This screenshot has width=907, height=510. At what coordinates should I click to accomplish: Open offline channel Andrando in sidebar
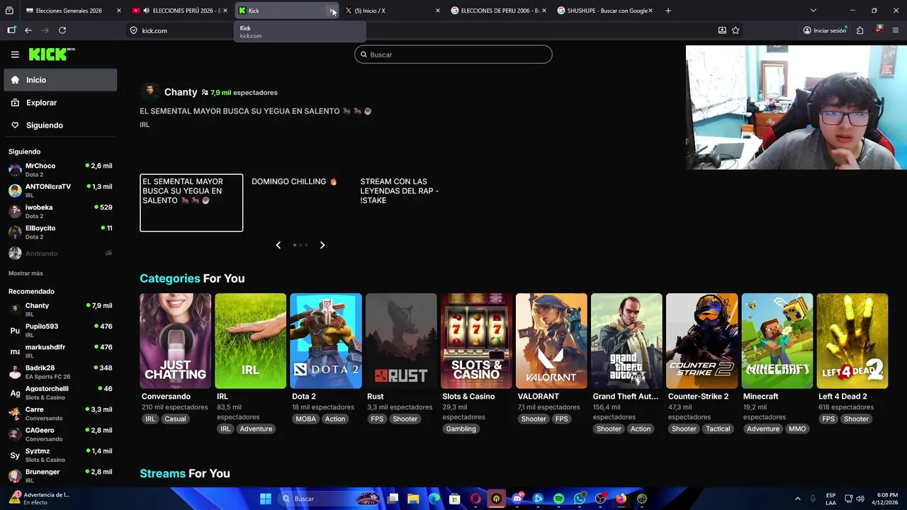coord(60,253)
